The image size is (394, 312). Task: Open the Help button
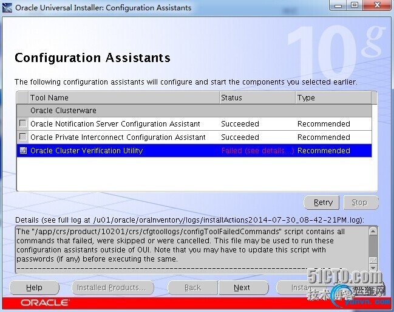coord(34,288)
